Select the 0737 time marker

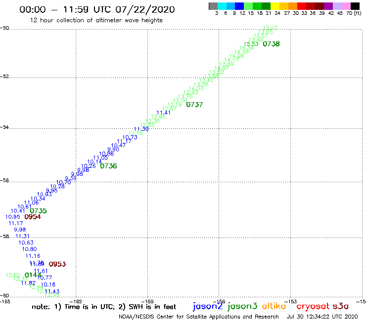tap(194, 105)
